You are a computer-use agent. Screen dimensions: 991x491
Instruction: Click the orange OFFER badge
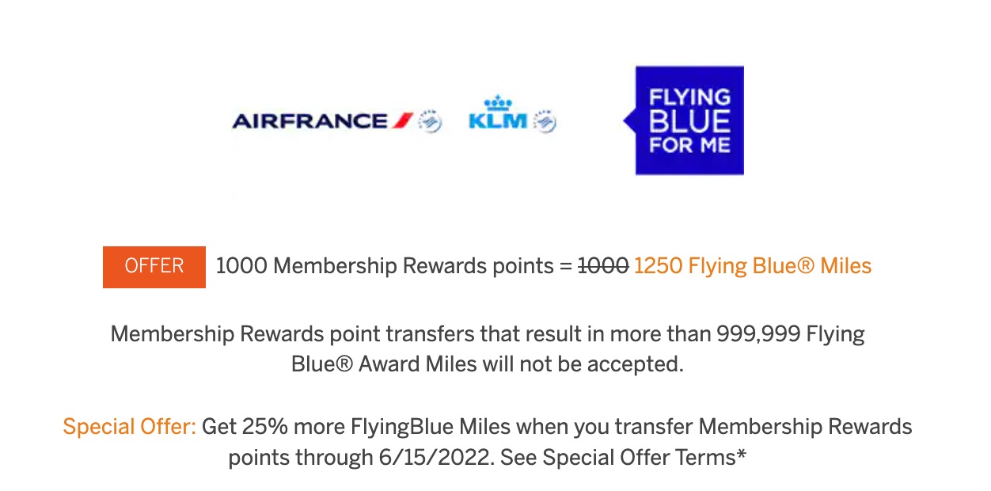pos(154,267)
